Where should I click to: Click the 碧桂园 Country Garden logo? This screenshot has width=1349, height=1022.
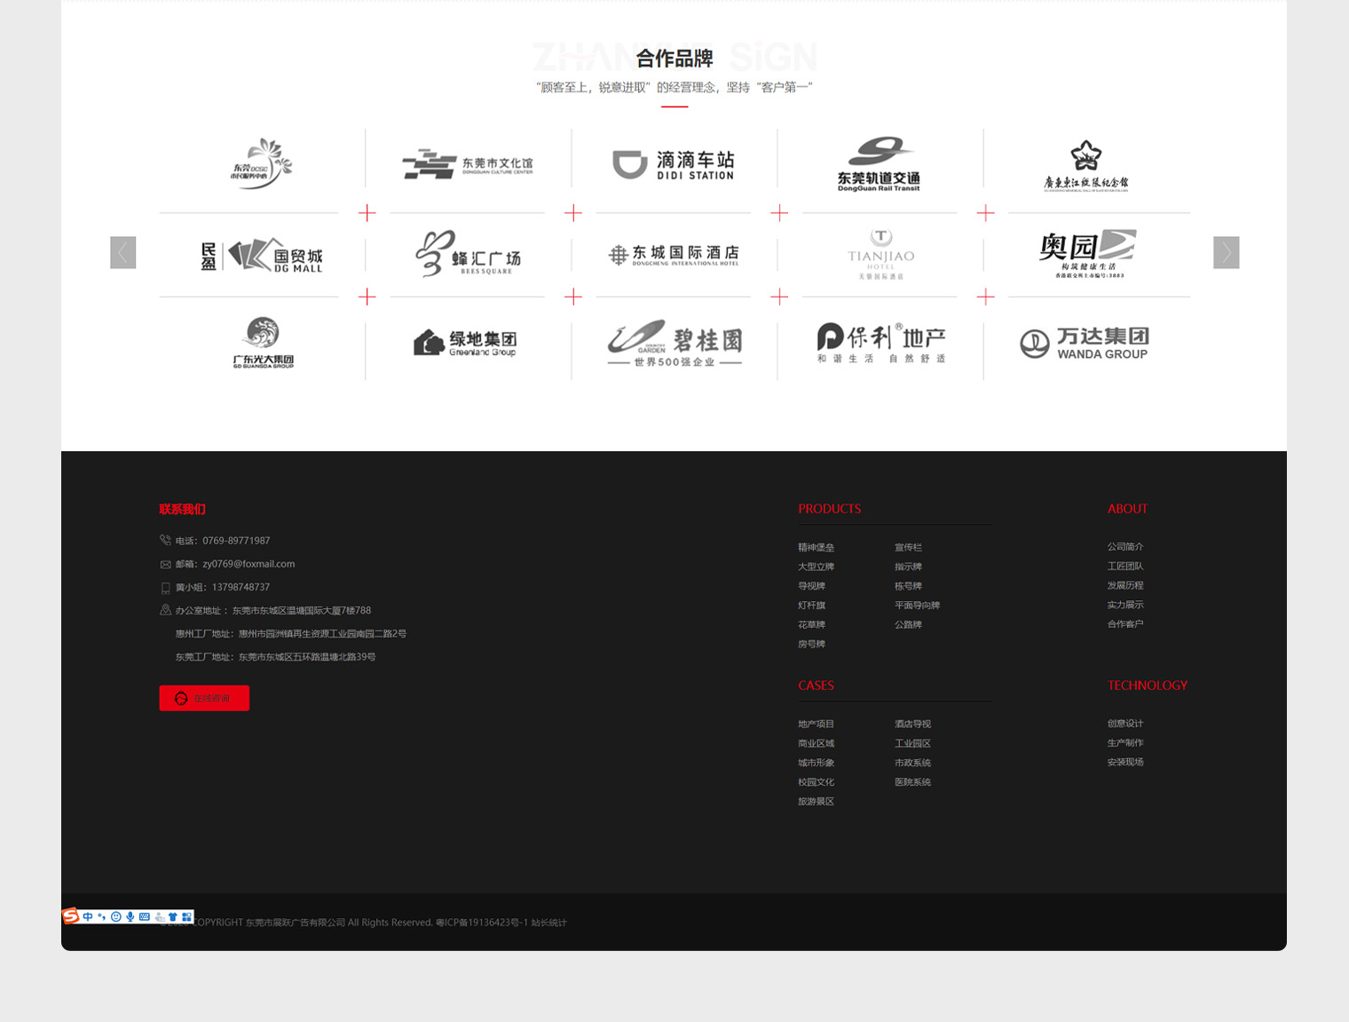click(674, 344)
